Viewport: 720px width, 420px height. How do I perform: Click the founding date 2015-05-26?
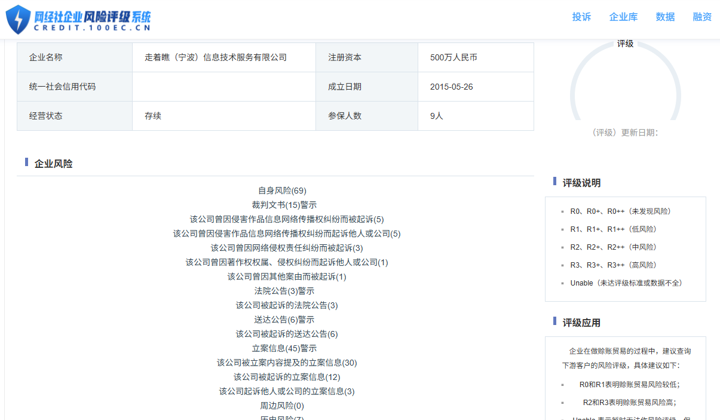(451, 87)
